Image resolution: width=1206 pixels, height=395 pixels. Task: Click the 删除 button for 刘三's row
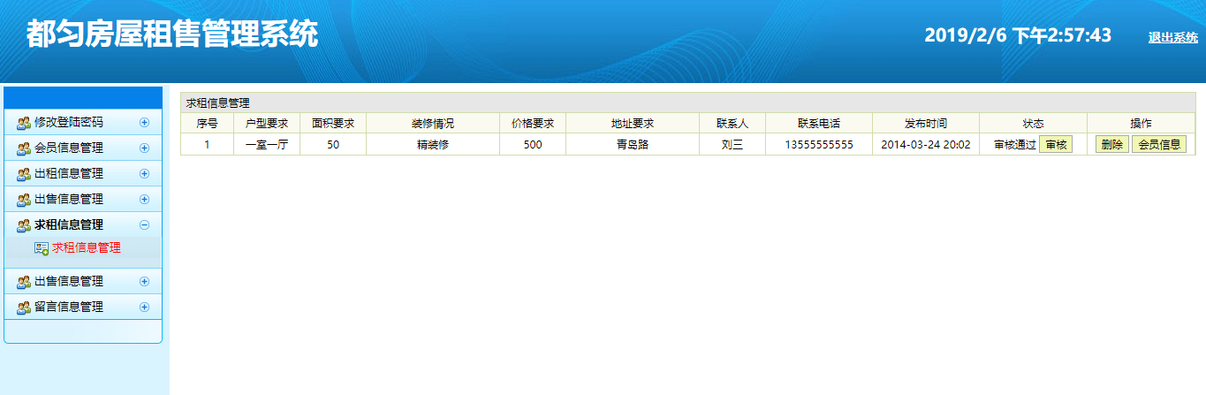click(x=1112, y=144)
